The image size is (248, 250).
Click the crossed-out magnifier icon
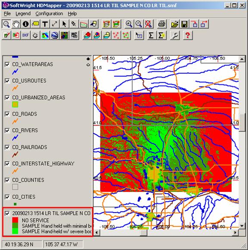pos(148,24)
